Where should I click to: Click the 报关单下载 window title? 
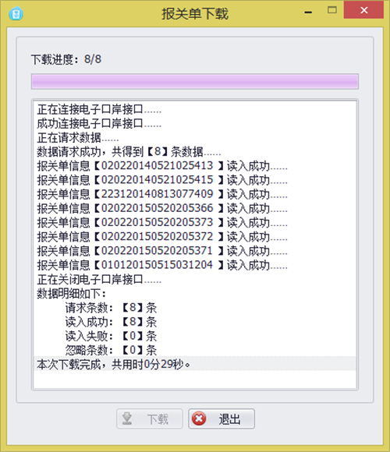[195, 13]
